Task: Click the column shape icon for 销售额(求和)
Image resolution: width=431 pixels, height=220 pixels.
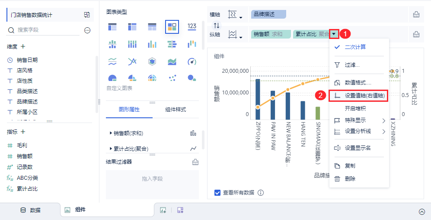Action: tap(193, 133)
